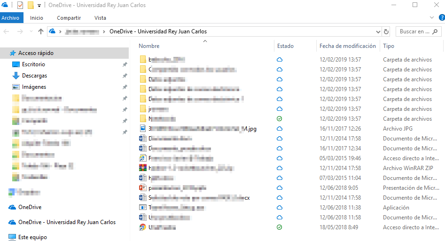
Task: Click cloud status icon for Archivo WinRAR ZIP
Action: 280,168
